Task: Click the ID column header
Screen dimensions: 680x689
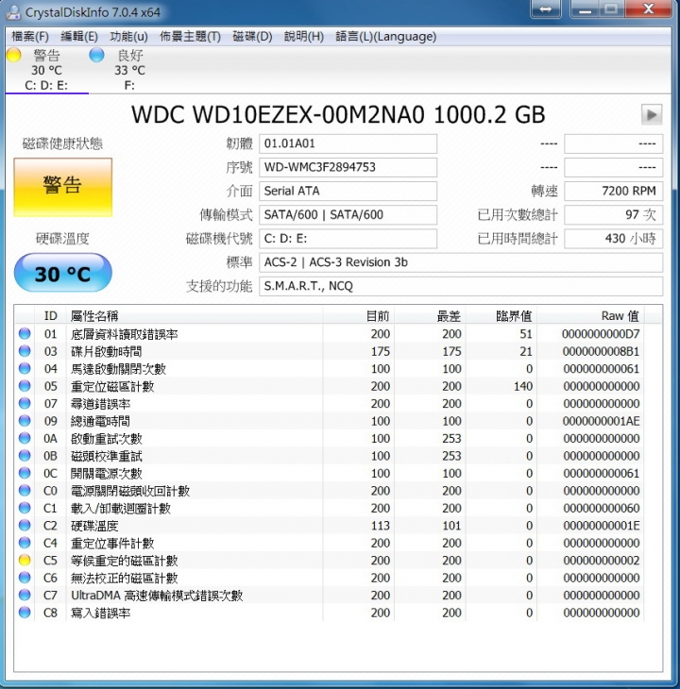Action: [50, 315]
